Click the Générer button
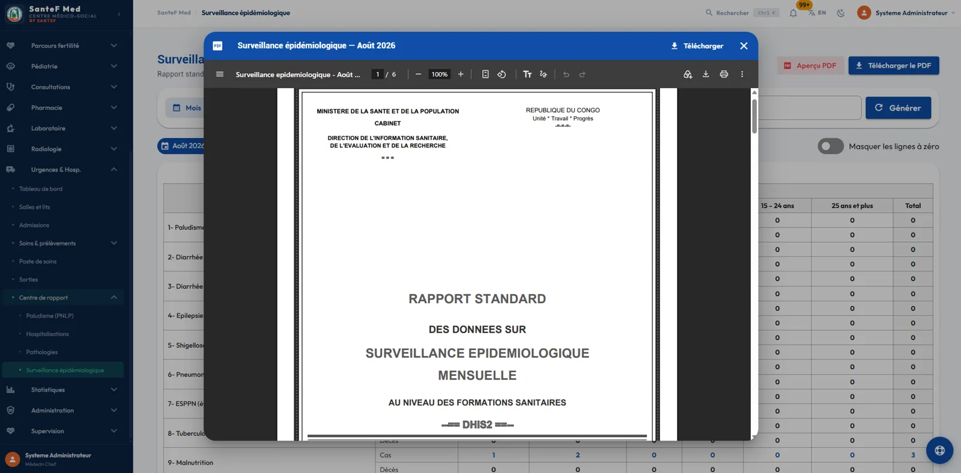The height and width of the screenshot is (473, 961). click(898, 108)
